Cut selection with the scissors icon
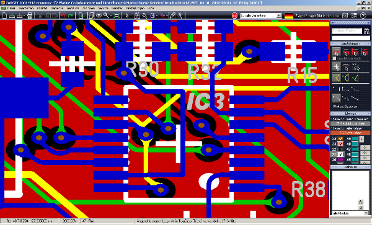Screen dimensions: 372x225 (40, 15)
